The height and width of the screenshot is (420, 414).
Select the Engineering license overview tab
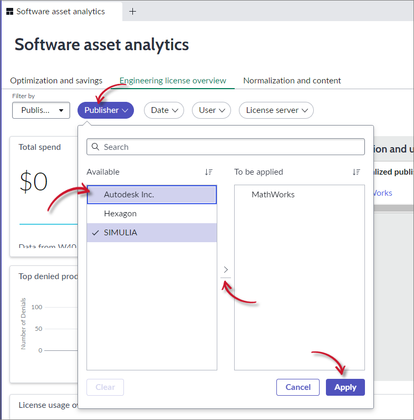tap(173, 80)
